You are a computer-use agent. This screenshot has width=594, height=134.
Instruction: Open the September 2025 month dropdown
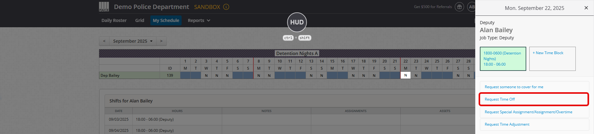click(x=133, y=41)
